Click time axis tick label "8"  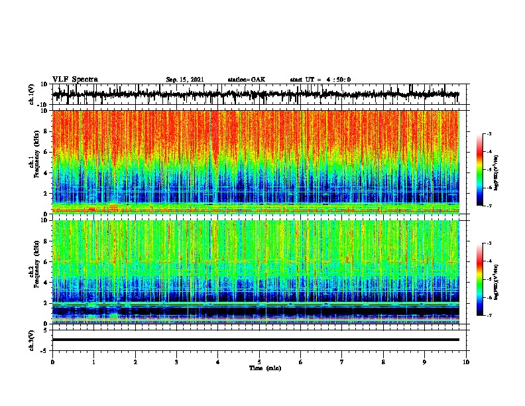pos(383,362)
